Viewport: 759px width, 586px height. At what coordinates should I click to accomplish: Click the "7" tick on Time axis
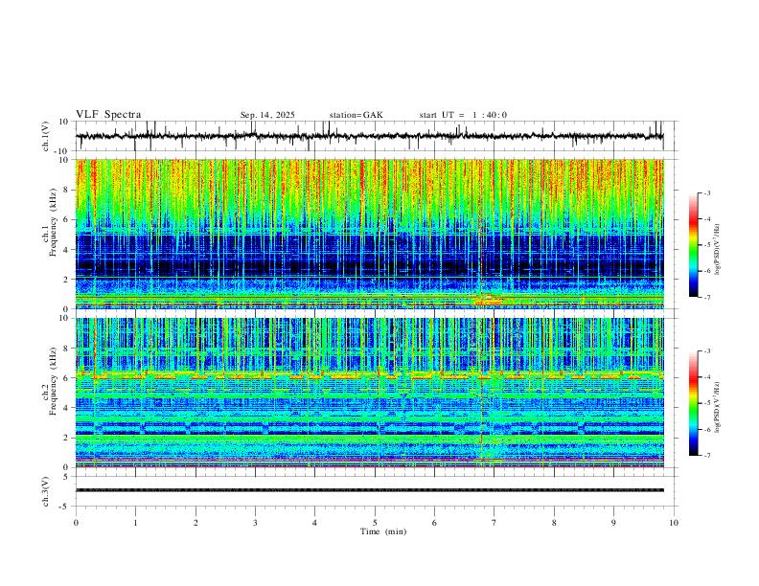(x=494, y=523)
